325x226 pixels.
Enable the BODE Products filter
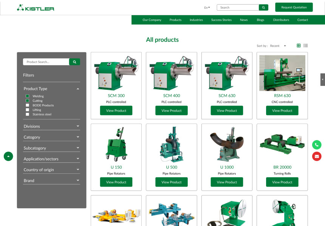click(x=27, y=105)
